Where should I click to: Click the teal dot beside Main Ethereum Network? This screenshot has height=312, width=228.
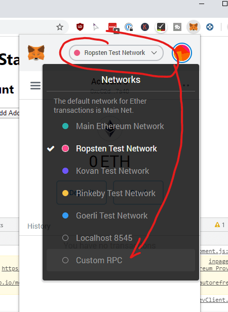click(65, 126)
